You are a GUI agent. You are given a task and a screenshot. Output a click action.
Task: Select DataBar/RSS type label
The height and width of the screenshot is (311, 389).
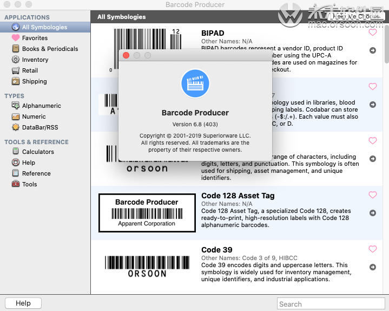click(x=40, y=127)
